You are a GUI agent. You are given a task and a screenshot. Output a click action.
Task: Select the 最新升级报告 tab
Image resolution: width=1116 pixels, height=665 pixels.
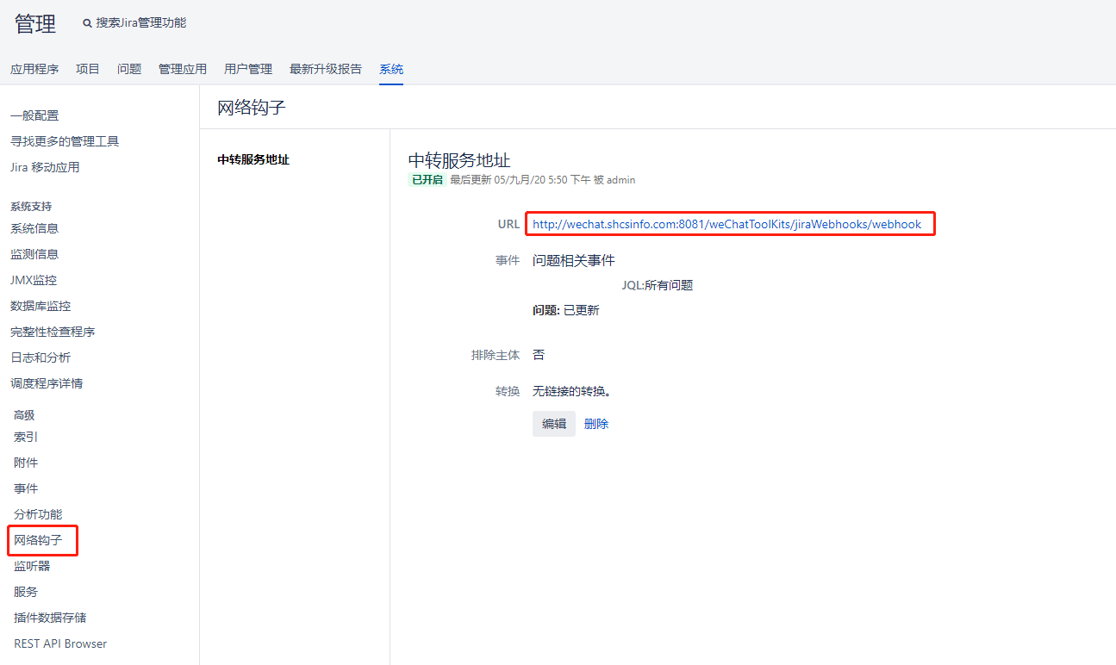coord(326,69)
